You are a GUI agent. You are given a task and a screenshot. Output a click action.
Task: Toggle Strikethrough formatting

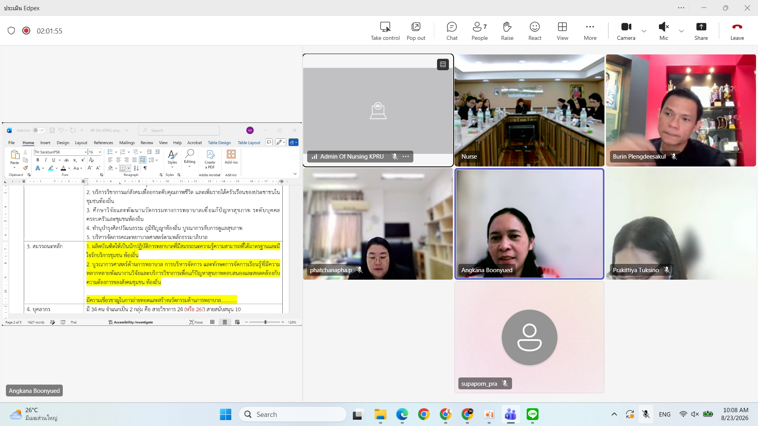click(66, 160)
